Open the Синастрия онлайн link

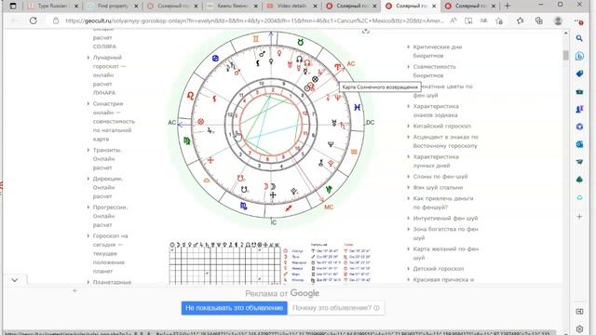click(114, 121)
